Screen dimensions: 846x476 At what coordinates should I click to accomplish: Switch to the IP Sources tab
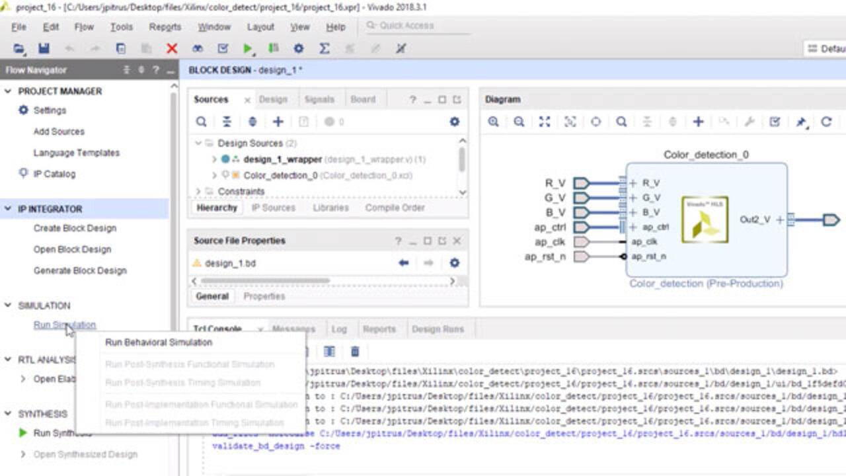tap(273, 208)
